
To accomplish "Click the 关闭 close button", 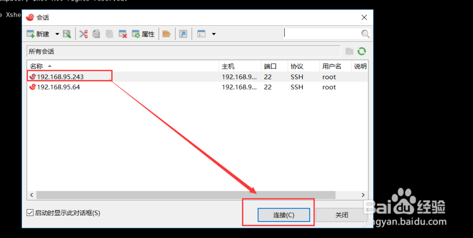I will (342, 215).
